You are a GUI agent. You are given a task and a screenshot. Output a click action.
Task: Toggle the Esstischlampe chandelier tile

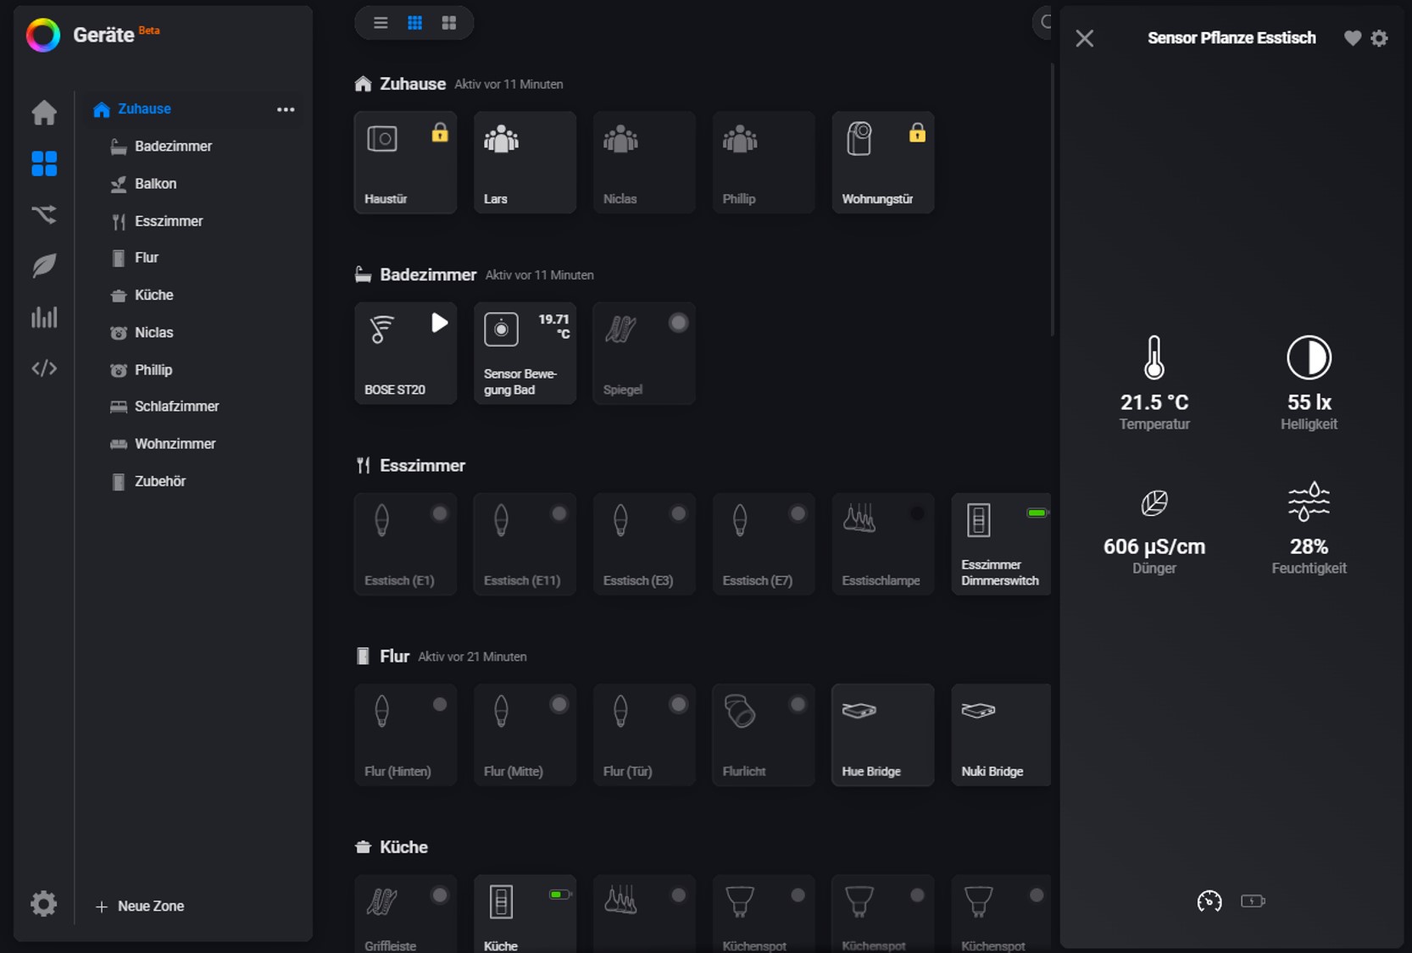(x=882, y=544)
